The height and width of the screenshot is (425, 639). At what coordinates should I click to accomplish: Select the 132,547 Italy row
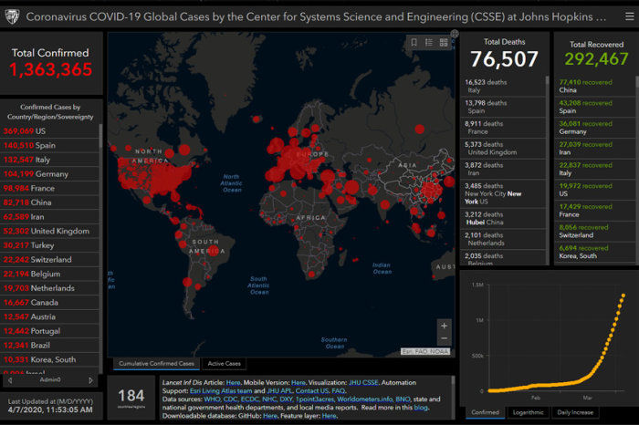pyautogui.click(x=49, y=160)
